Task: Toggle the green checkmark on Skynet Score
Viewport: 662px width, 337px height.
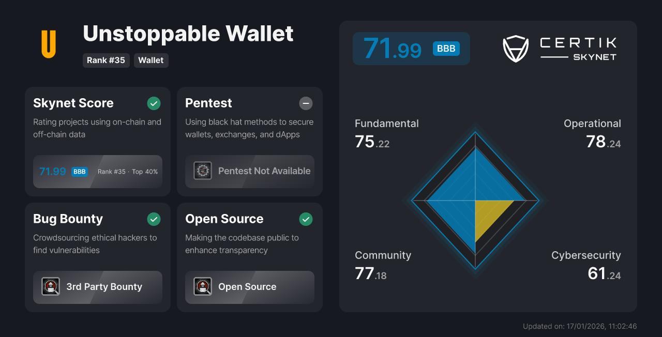Action: [154, 103]
